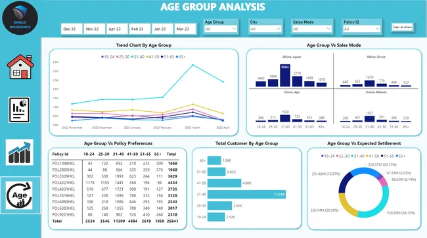Toggle the 65+ legend marker in trend chart

177,57
